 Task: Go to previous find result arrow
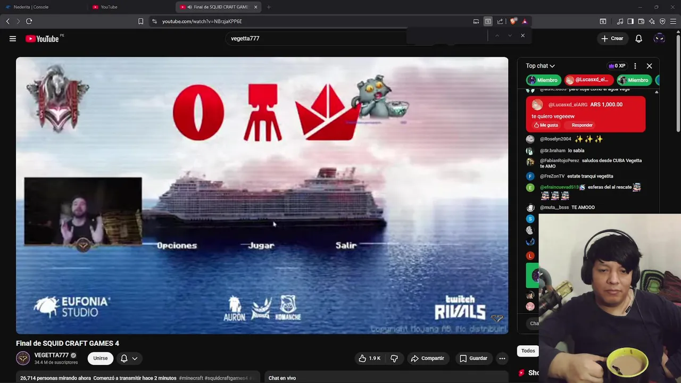(x=497, y=36)
